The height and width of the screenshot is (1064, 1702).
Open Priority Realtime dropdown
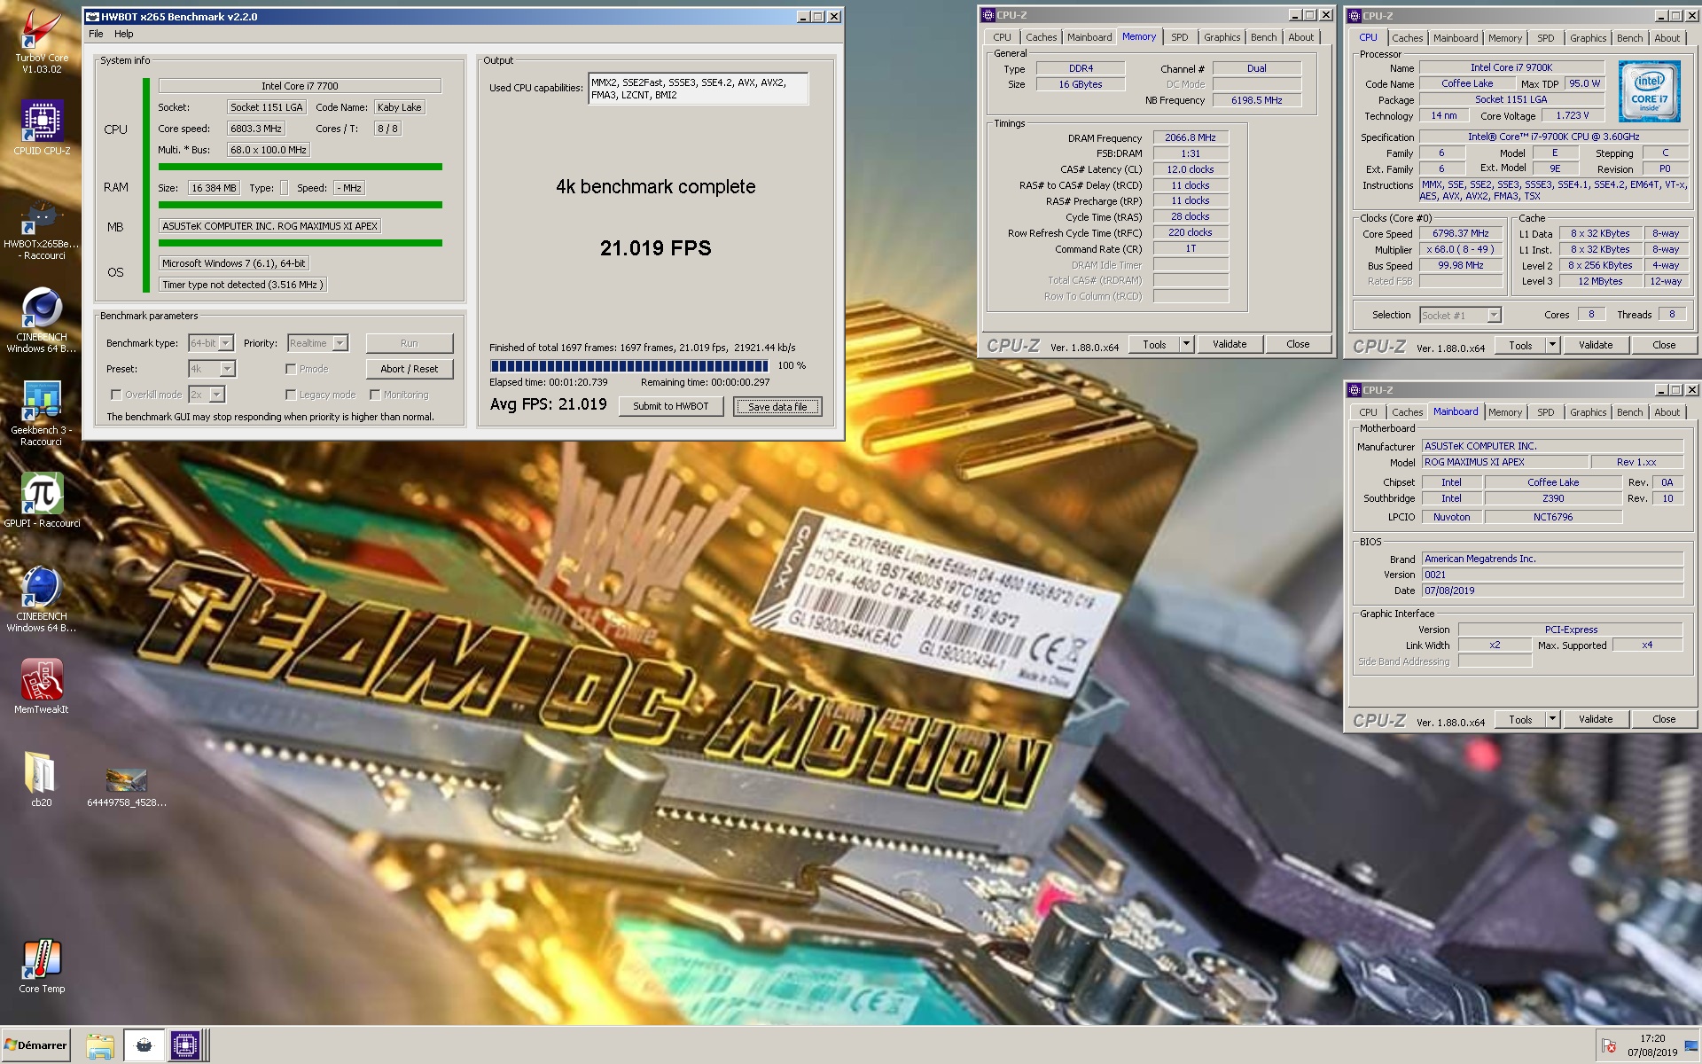(x=317, y=343)
